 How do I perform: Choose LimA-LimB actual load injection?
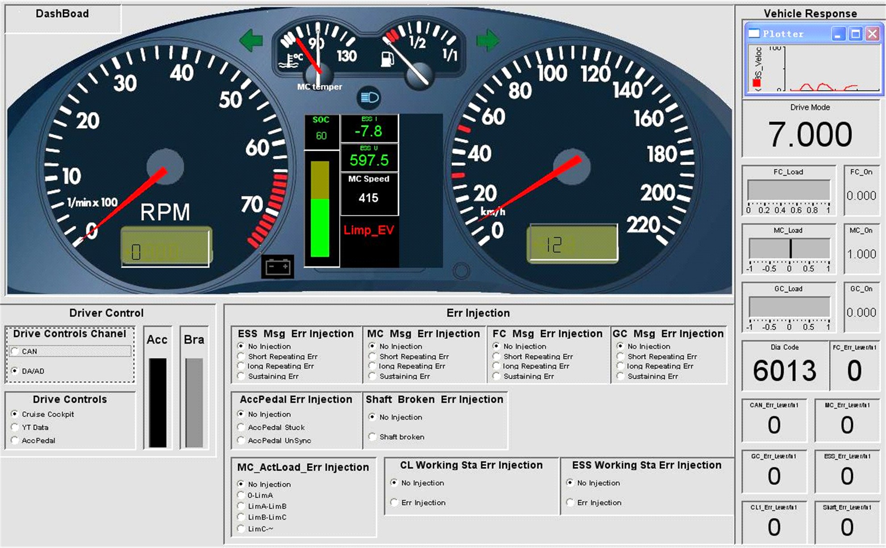[x=241, y=506]
